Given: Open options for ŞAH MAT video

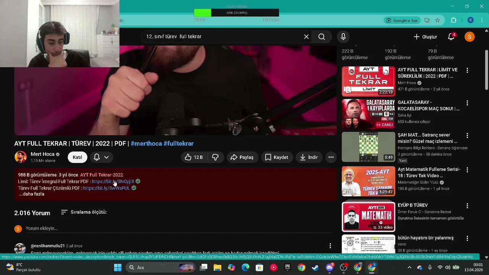Looking at the screenshot, I should (x=467, y=136).
